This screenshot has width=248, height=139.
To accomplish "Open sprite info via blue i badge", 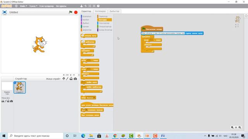I will (x=15, y=83).
